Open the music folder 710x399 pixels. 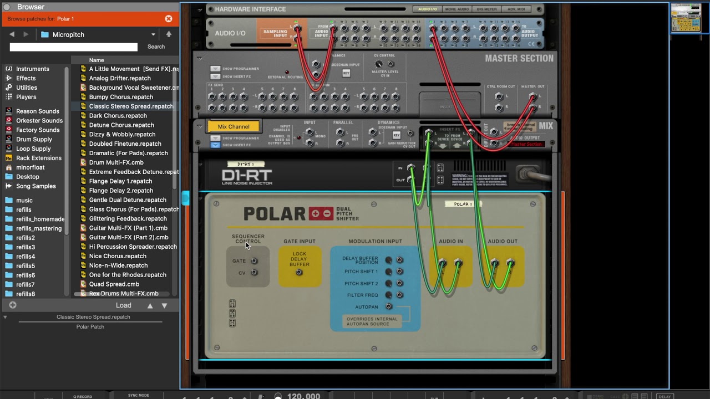(24, 200)
